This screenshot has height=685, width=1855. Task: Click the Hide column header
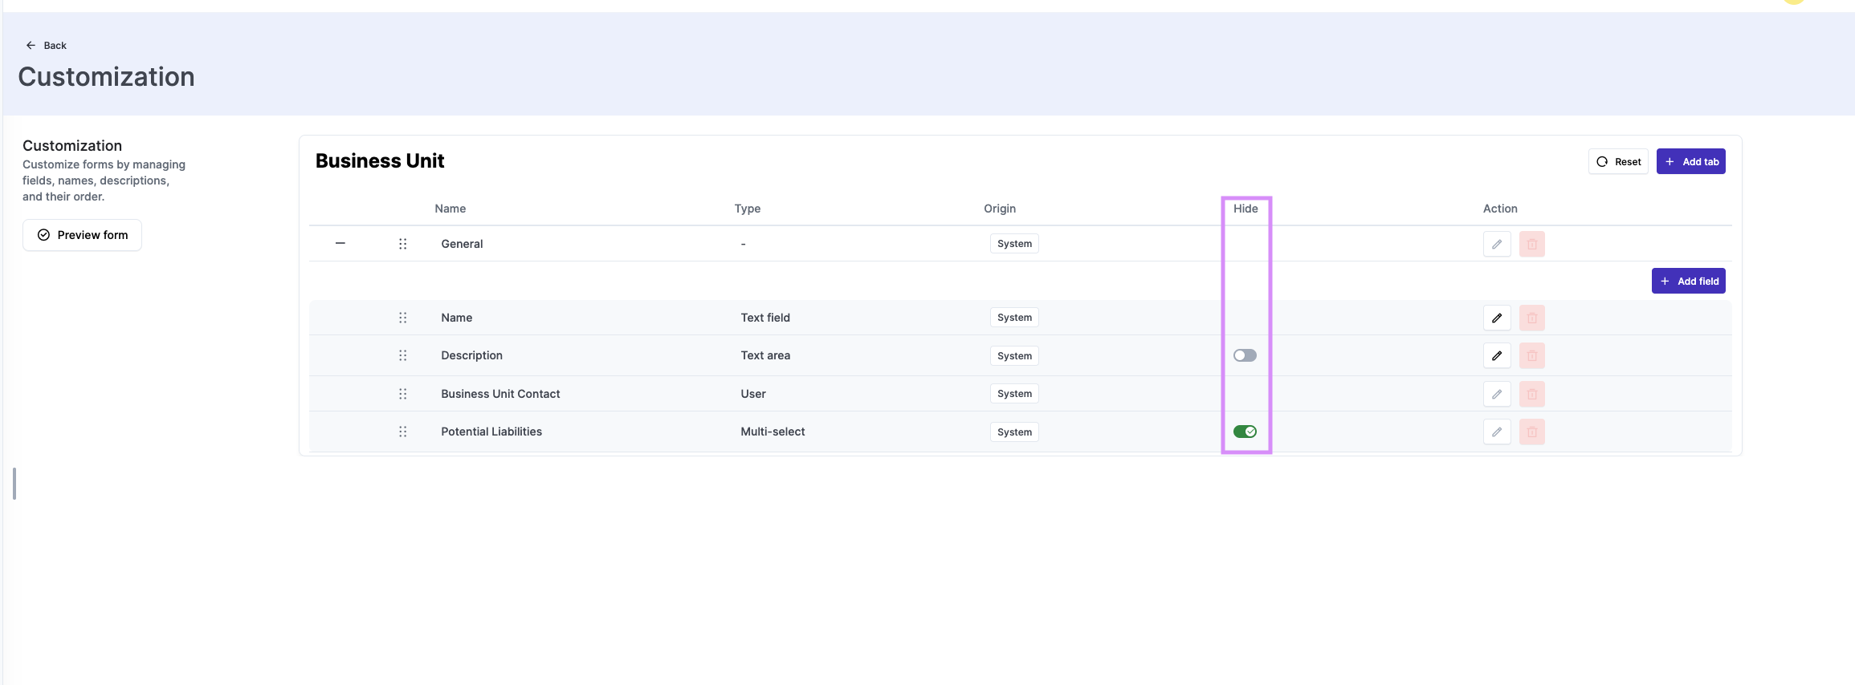(x=1245, y=209)
